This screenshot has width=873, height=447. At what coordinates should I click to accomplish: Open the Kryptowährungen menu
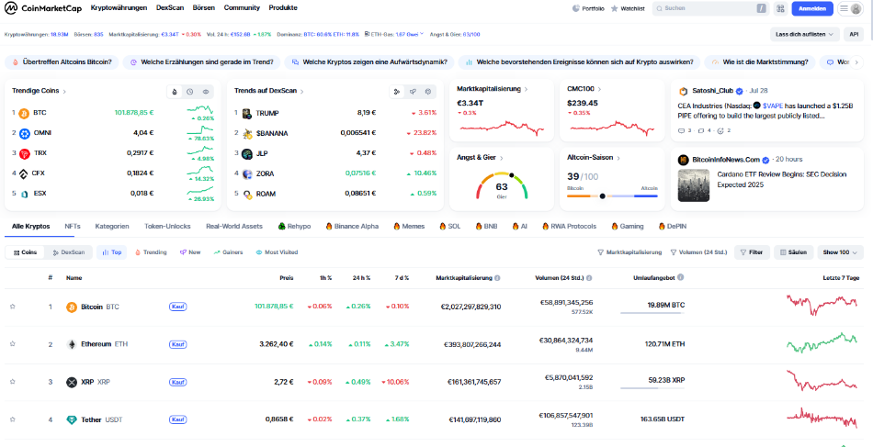click(119, 8)
